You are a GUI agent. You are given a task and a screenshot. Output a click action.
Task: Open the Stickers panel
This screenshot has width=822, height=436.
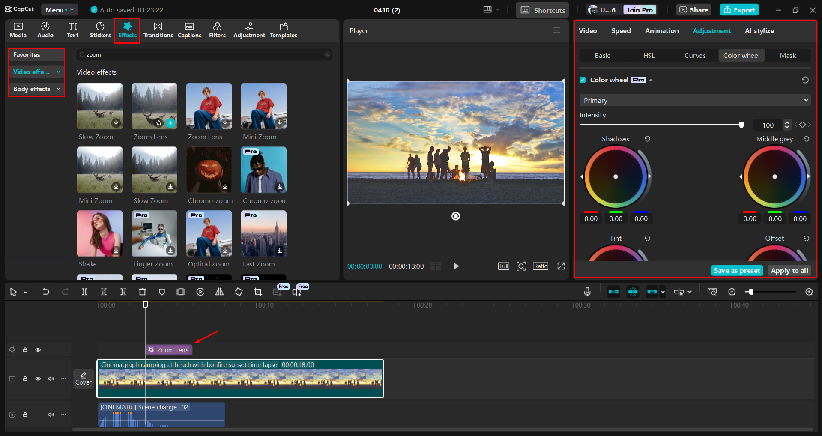click(x=100, y=30)
